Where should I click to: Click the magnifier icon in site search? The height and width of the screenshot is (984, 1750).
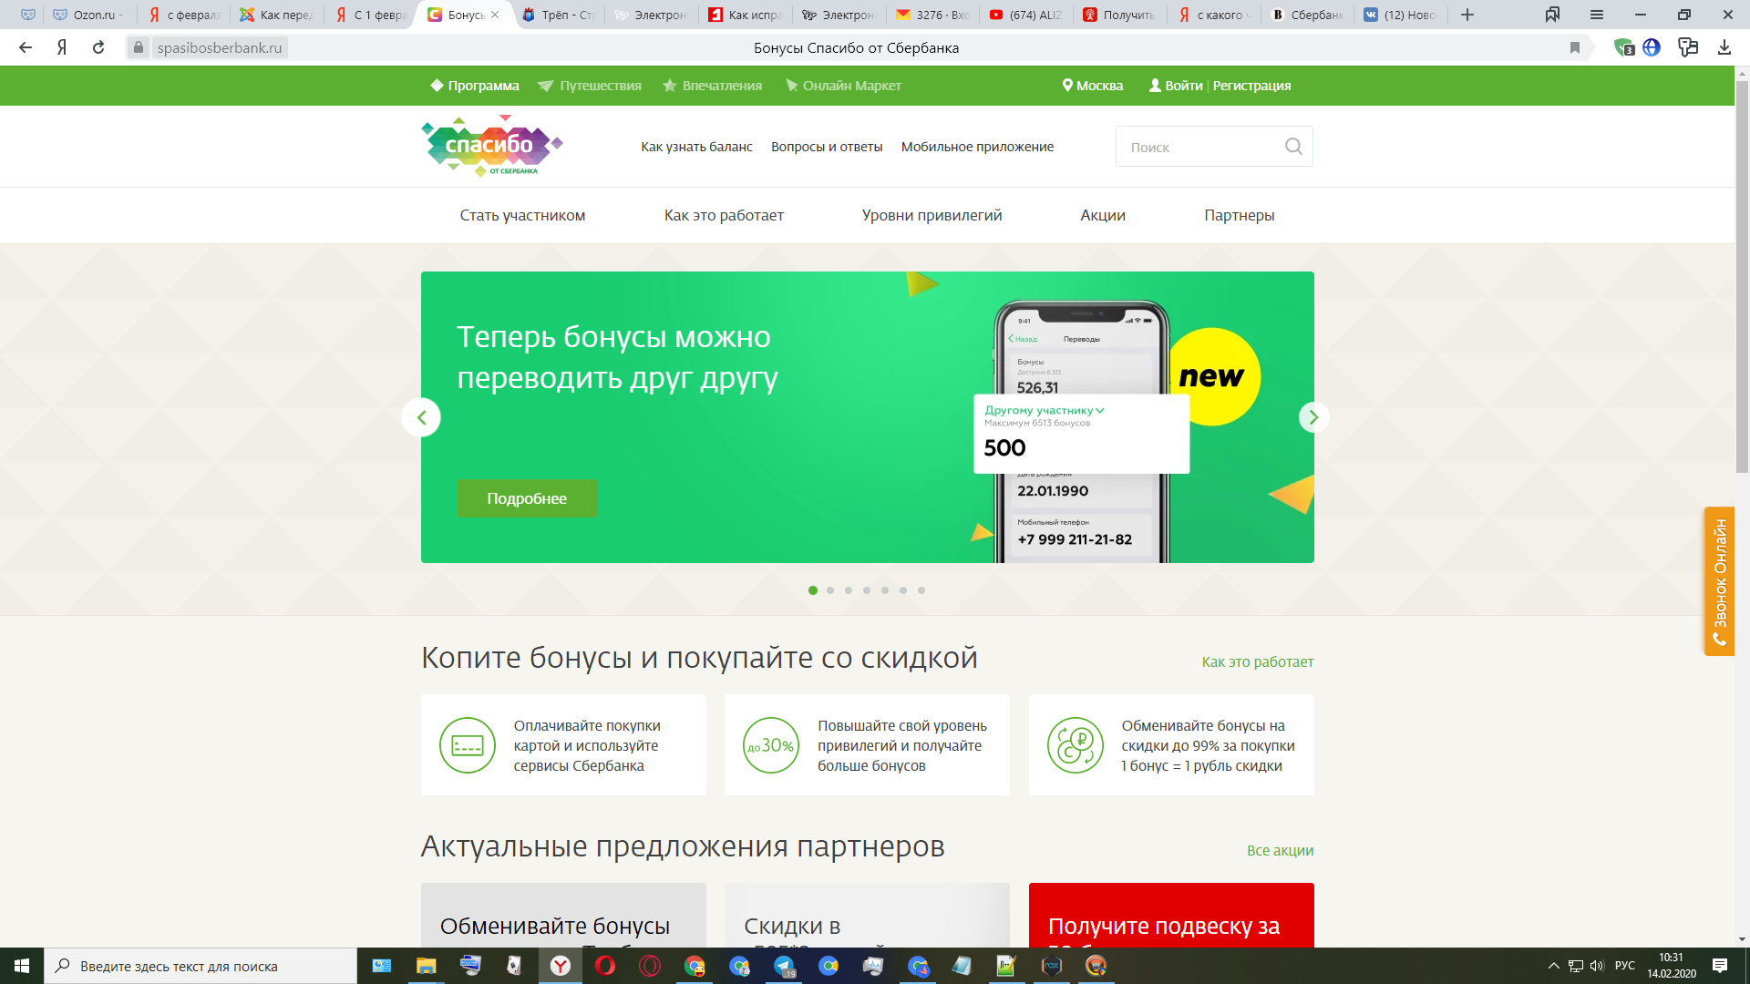click(x=1293, y=147)
